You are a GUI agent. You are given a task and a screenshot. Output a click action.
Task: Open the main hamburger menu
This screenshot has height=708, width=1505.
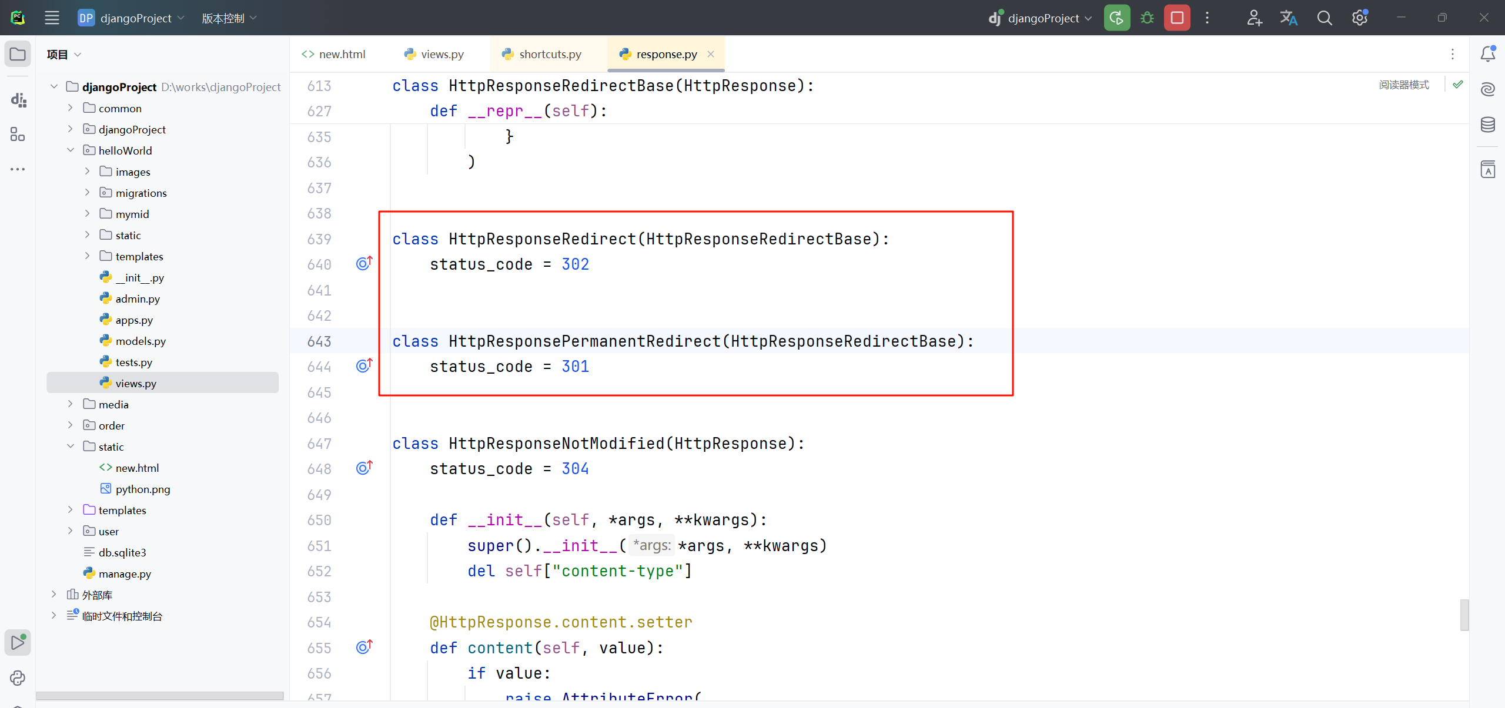[x=52, y=18]
